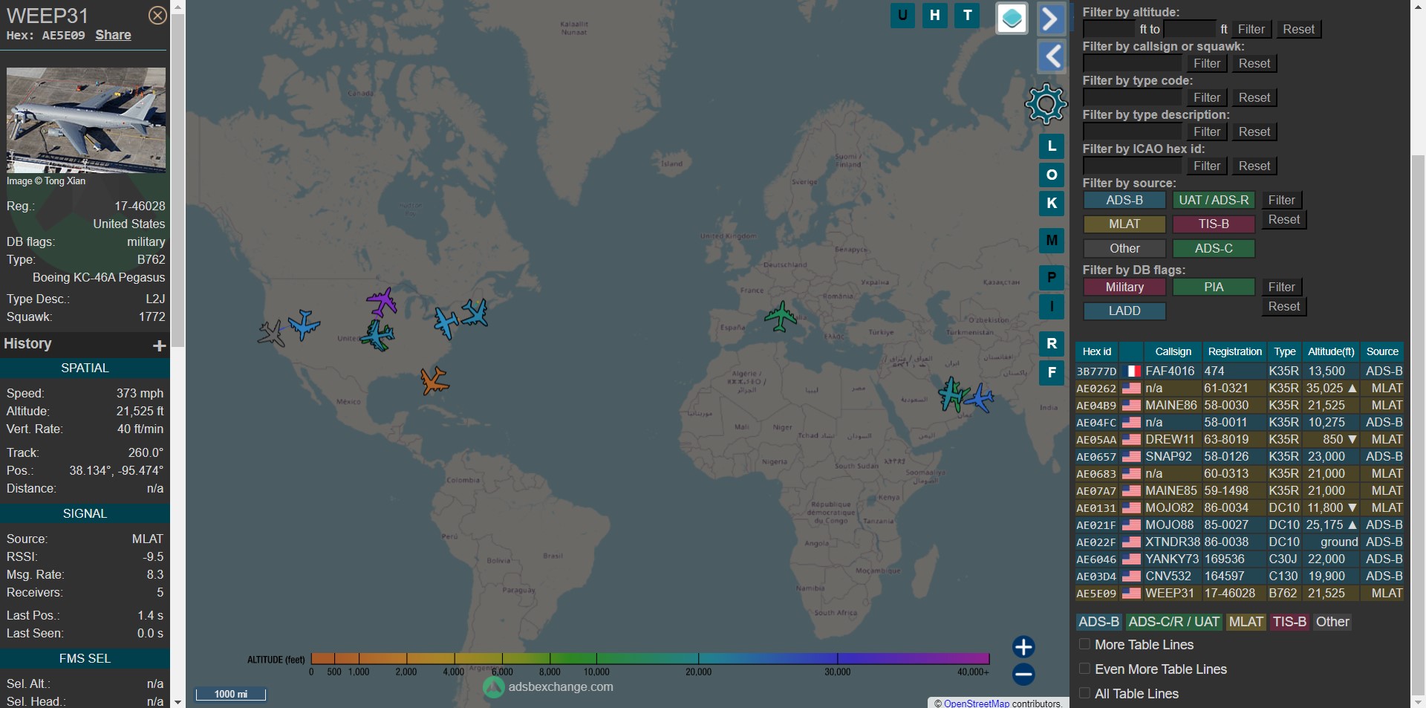Toggle the ADS-B source filter
1426x708 pixels.
pyautogui.click(x=1124, y=201)
